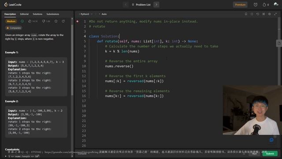Click the Run button
The image size is (282, 159).
254,154
